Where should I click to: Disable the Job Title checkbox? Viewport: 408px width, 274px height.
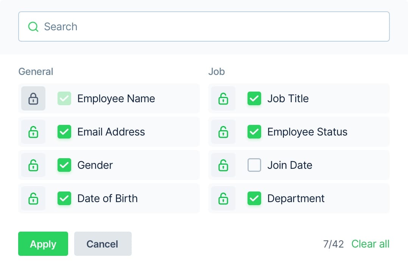point(254,98)
